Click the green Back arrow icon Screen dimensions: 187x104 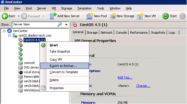click(x=5, y=16)
